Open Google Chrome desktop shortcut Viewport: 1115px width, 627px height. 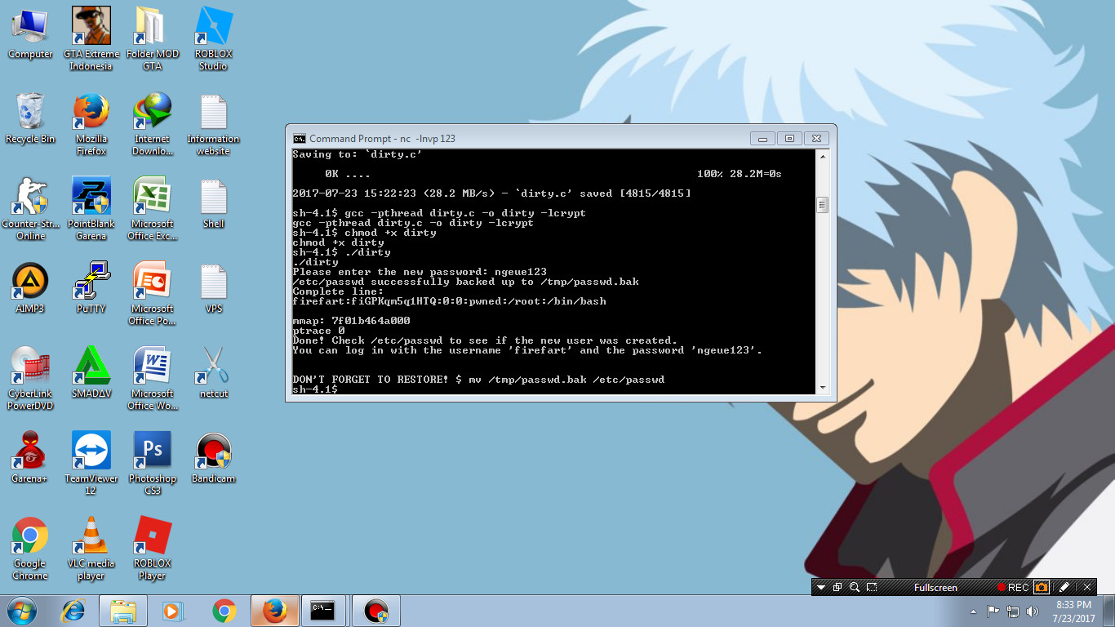point(30,549)
